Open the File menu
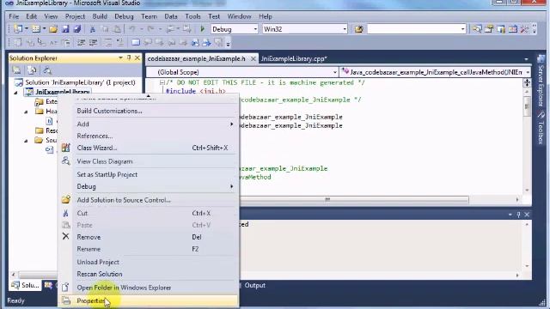Viewport: 550px width, 309px height. coord(14,16)
